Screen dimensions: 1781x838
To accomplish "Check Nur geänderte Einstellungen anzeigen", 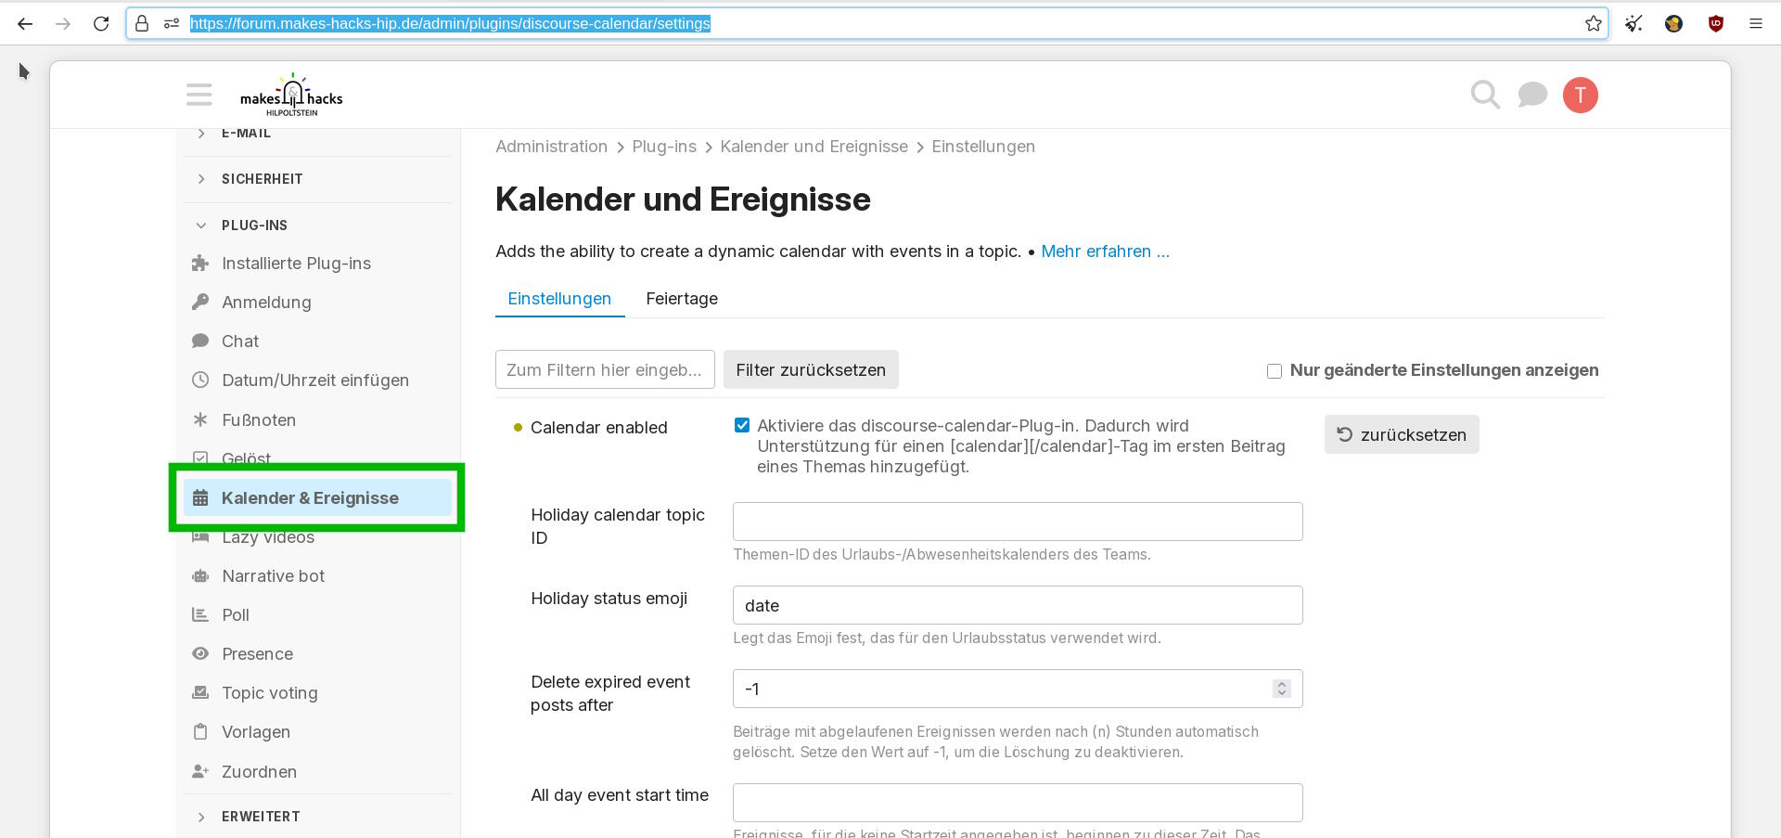I will (1275, 371).
